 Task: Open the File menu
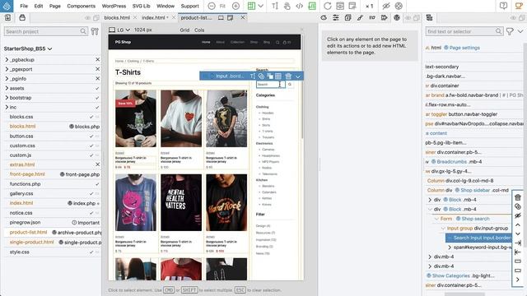pos(24,6)
